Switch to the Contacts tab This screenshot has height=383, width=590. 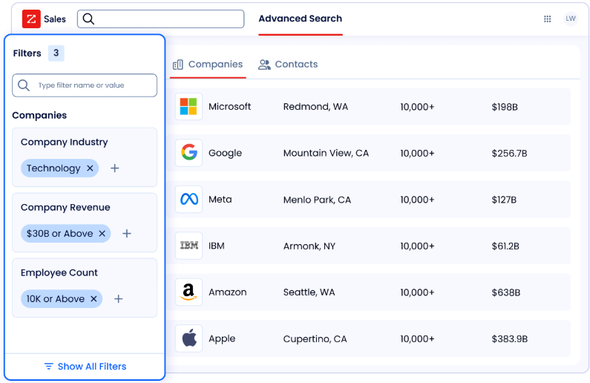point(288,65)
